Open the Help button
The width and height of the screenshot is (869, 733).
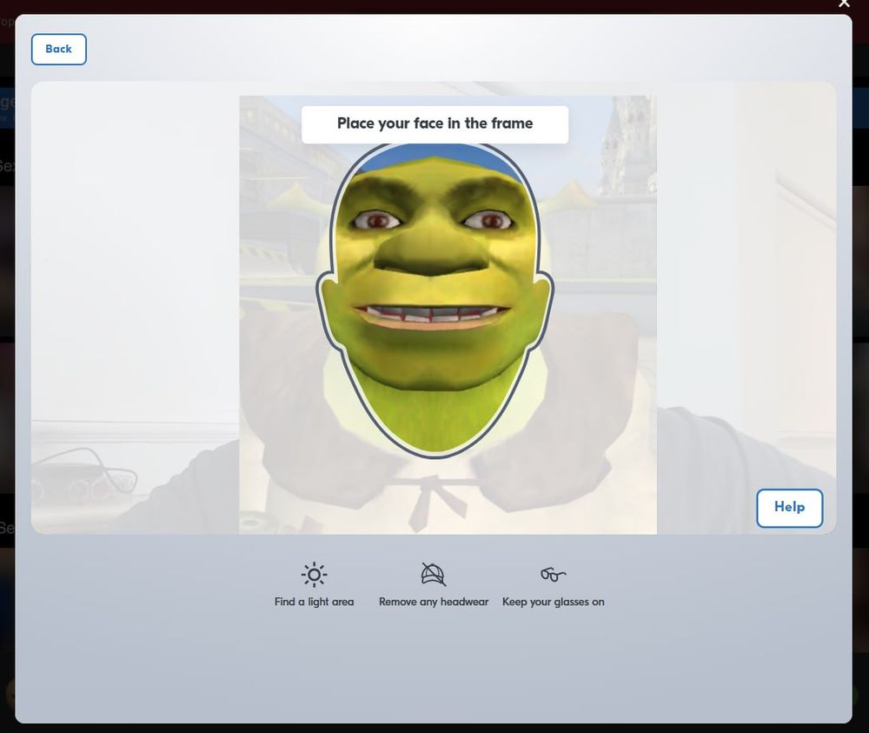[x=789, y=508]
